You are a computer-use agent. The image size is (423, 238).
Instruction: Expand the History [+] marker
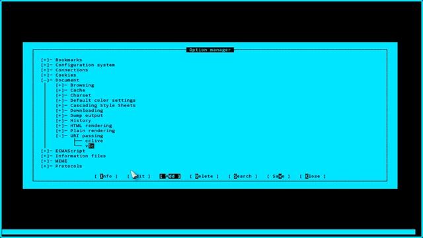(x=60, y=120)
